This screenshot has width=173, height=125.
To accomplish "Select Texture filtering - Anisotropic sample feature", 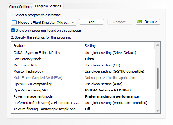I will (46, 109).
